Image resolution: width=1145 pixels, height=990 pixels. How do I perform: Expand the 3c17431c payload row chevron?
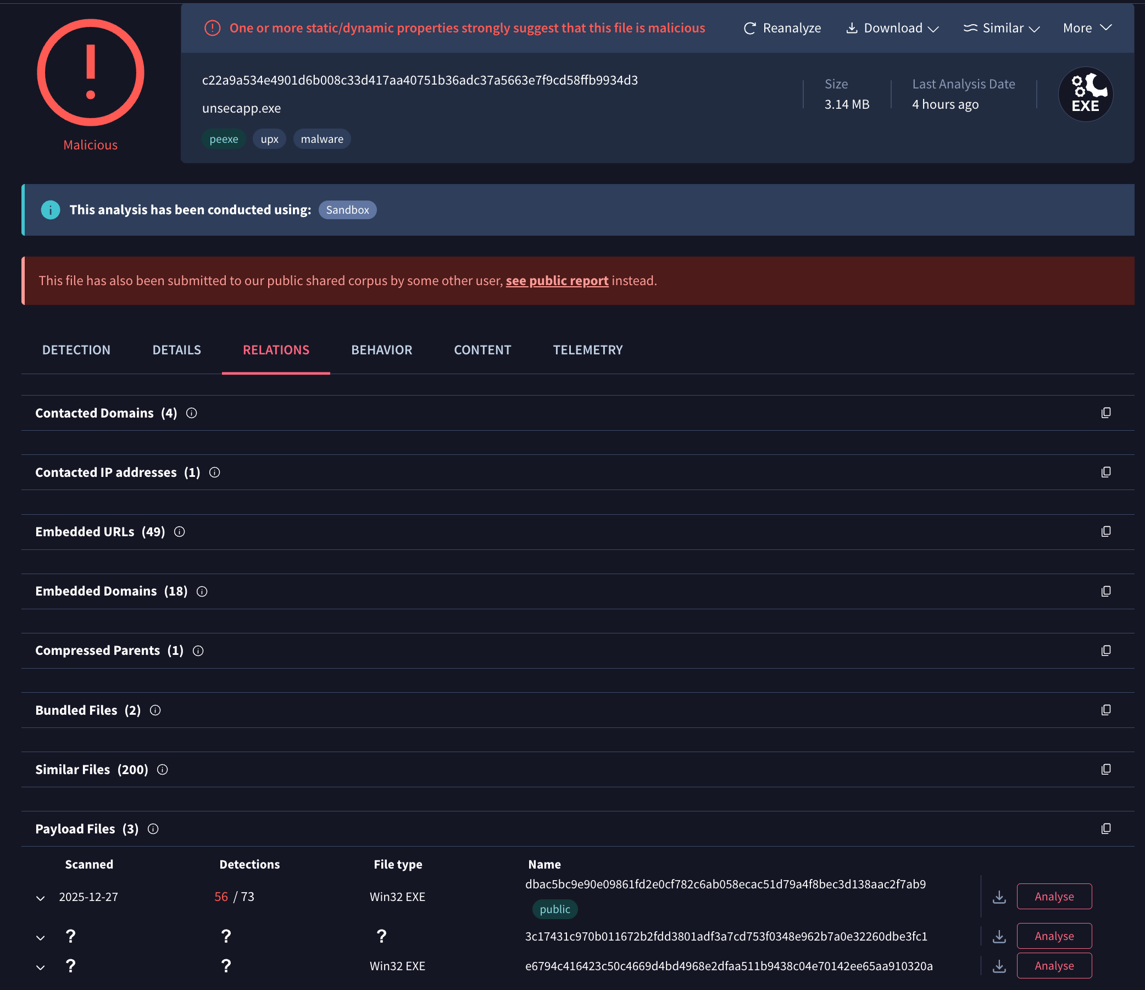click(40, 937)
